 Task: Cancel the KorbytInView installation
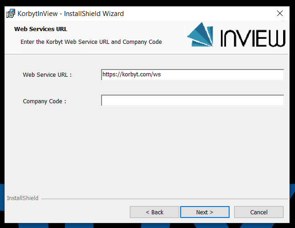click(258, 212)
